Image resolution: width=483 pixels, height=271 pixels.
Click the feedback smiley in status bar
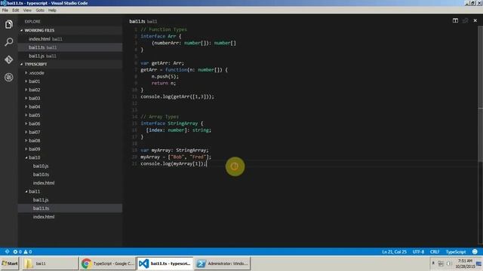coord(475,251)
